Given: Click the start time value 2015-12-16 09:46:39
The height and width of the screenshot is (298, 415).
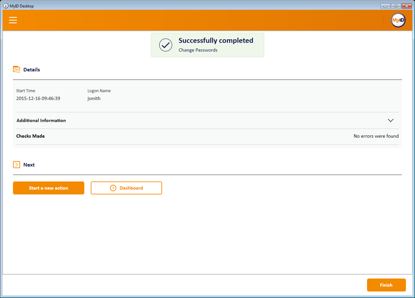Looking at the screenshot, I should tap(38, 98).
